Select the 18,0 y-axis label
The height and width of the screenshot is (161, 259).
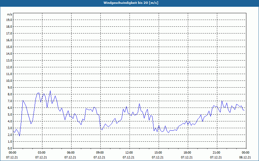pyautogui.click(x=9, y=27)
